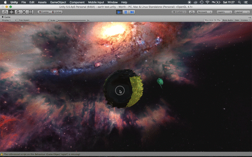Pause the running game
Screen dimensions: 252x157
point(126,12)
